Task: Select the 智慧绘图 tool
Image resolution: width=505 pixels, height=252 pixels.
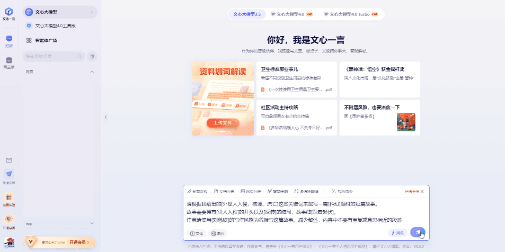Action: click(x=278, y=192)
